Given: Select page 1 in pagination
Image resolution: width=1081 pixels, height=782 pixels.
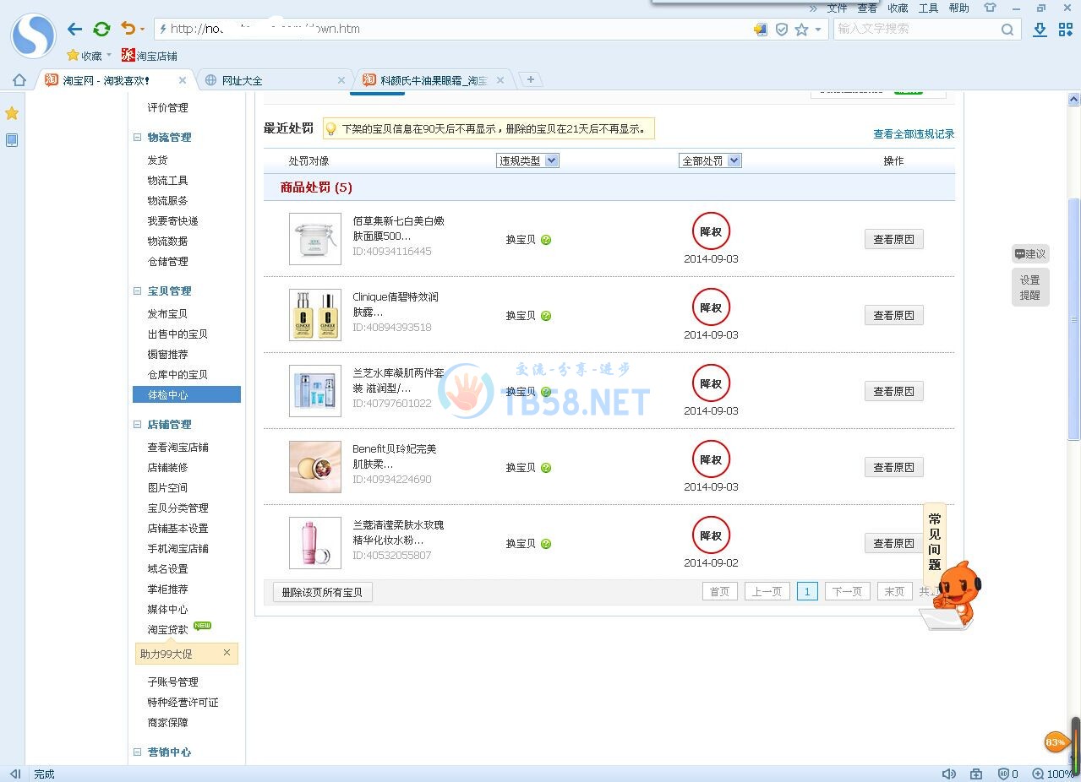Looking at the screenshot, I should tap(807, 592).
